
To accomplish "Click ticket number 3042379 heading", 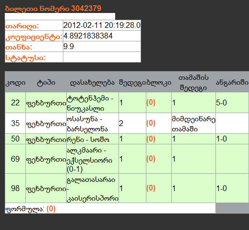I will pyautogui.click(x=53, y=8).
